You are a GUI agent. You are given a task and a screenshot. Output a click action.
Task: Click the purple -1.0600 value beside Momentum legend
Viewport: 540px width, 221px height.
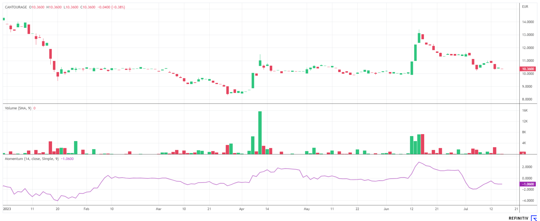[67, 159]
